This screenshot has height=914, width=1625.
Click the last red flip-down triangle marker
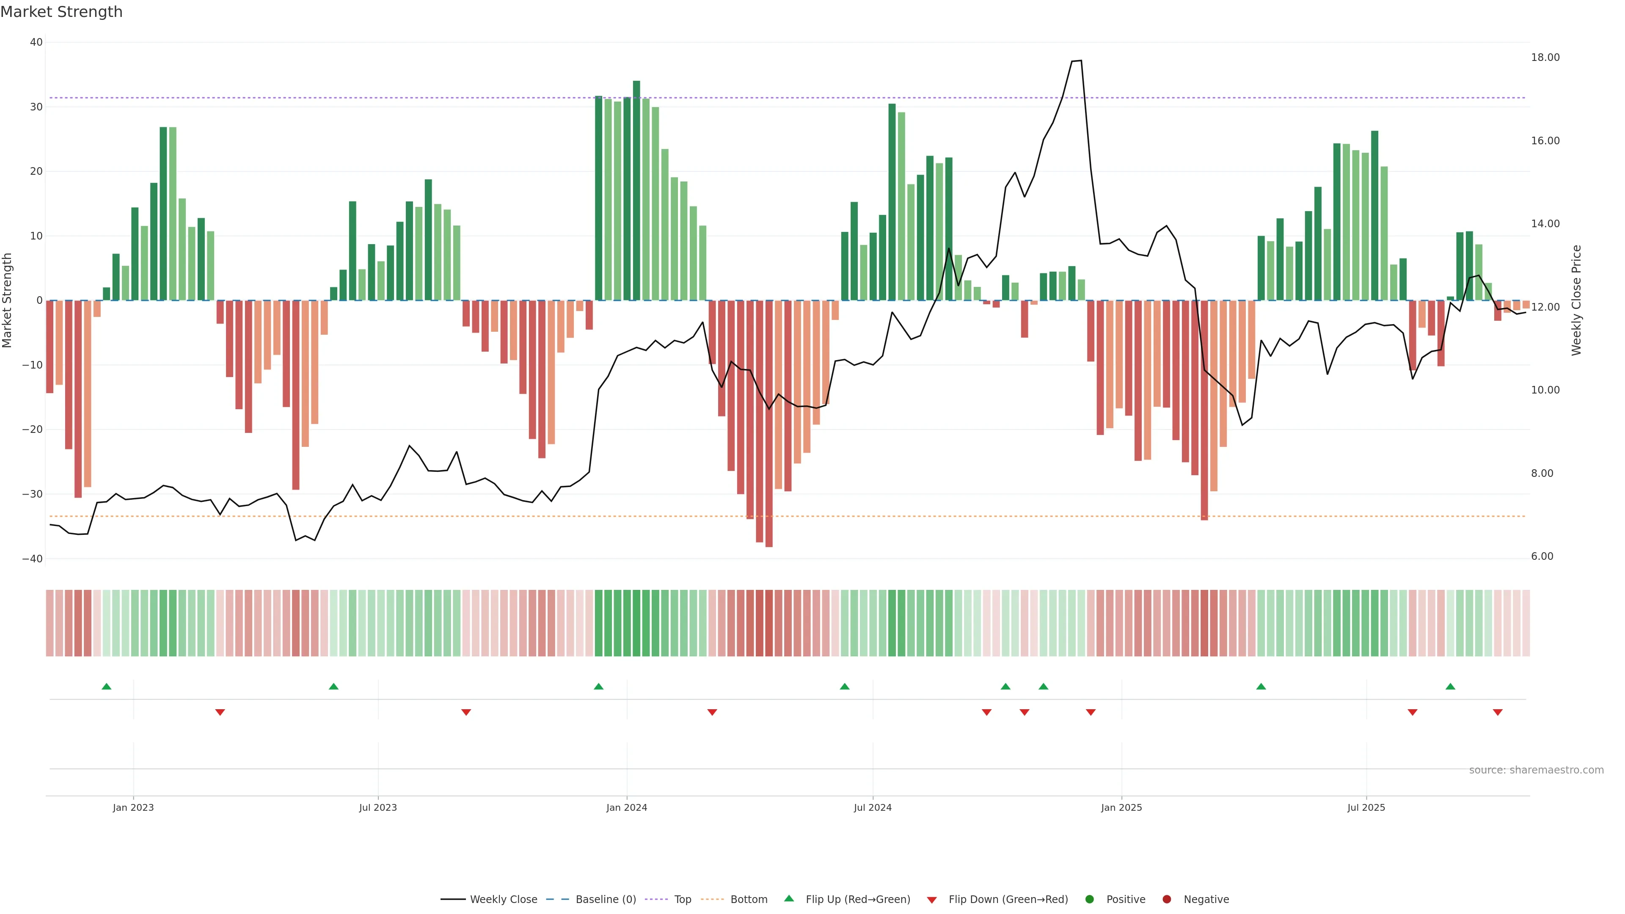tap(1498, 712)
